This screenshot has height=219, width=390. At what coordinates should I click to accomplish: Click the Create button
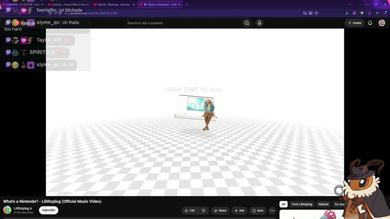coord(355,23)
